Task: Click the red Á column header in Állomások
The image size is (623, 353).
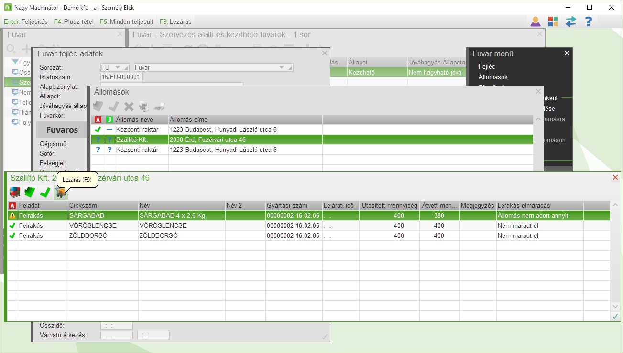Action: 98,119
